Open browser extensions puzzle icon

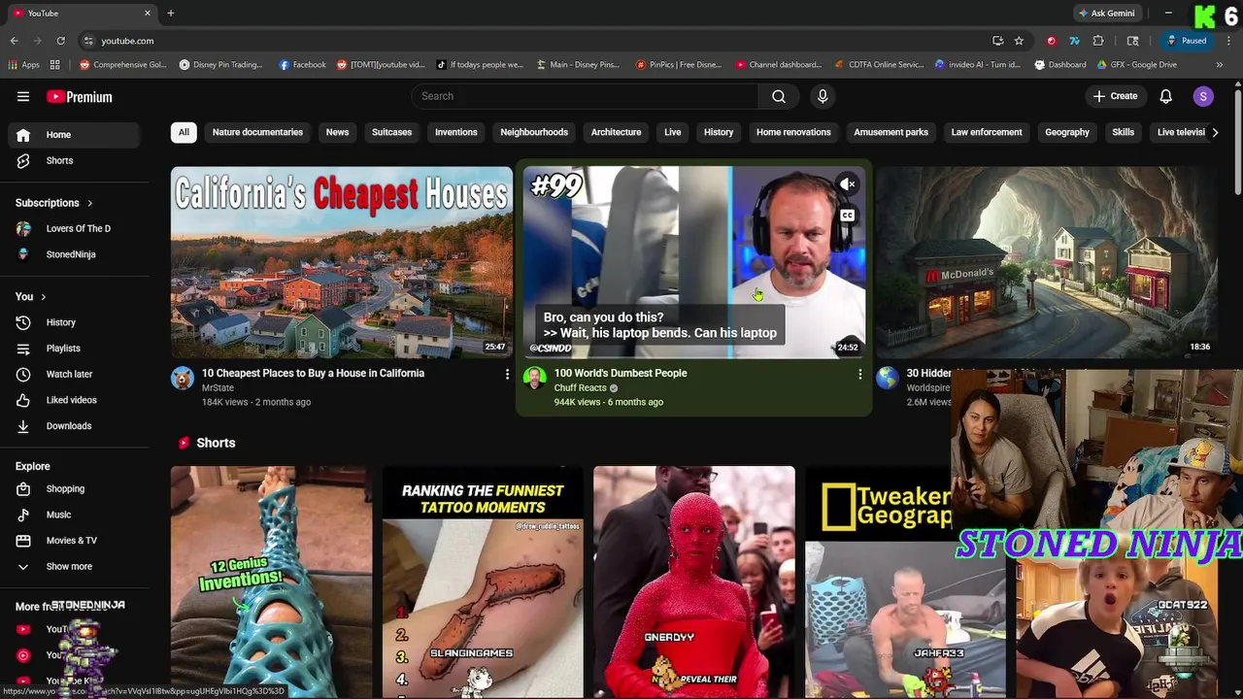(x=1098, y=41)
